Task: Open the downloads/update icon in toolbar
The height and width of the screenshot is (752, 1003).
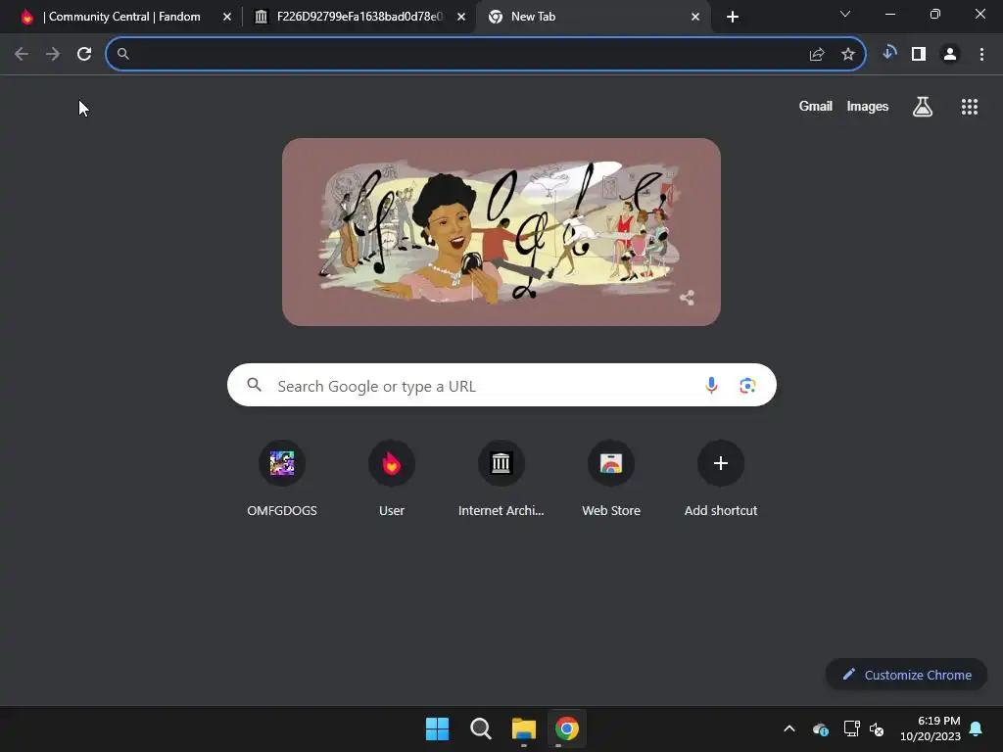Action: pos(888,53)
